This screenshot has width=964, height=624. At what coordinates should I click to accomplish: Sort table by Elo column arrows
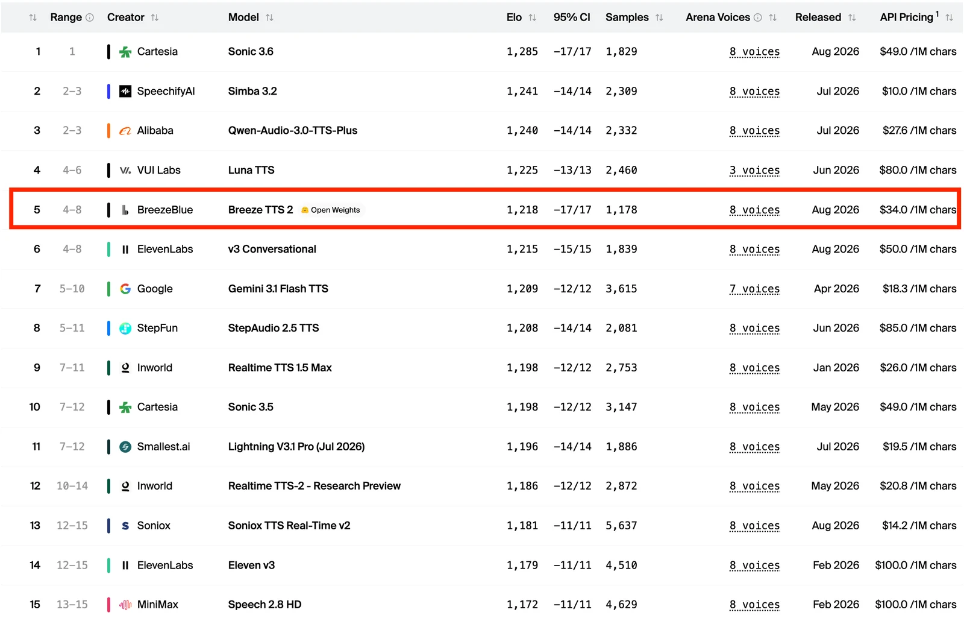pyautogui.click(x=532, y=17)
